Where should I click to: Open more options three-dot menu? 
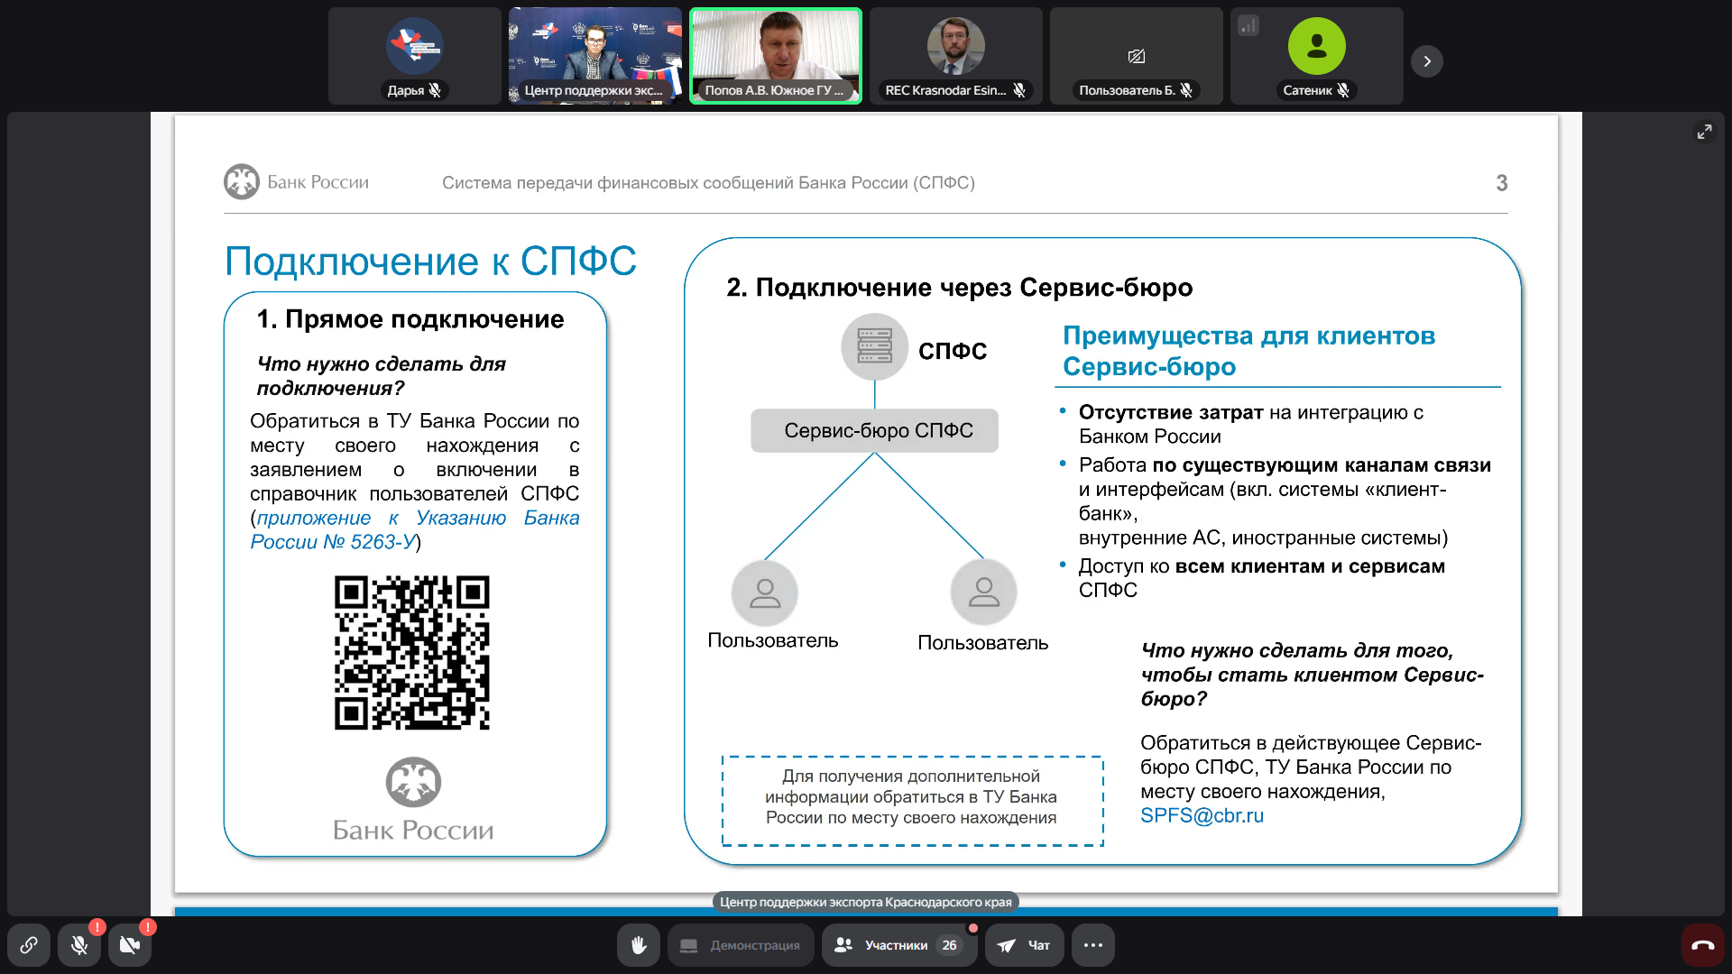pos(1093,945)
